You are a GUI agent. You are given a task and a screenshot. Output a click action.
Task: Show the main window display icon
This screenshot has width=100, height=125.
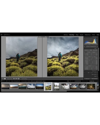pos(2,81)
